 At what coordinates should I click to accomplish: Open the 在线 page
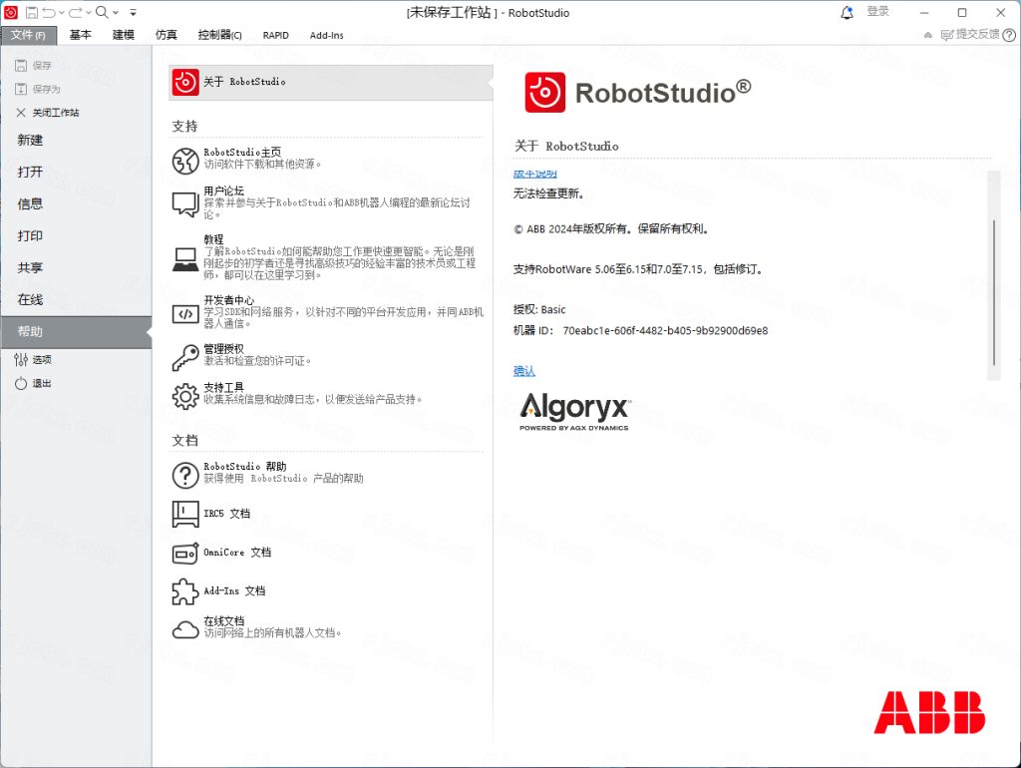point(30,299)
